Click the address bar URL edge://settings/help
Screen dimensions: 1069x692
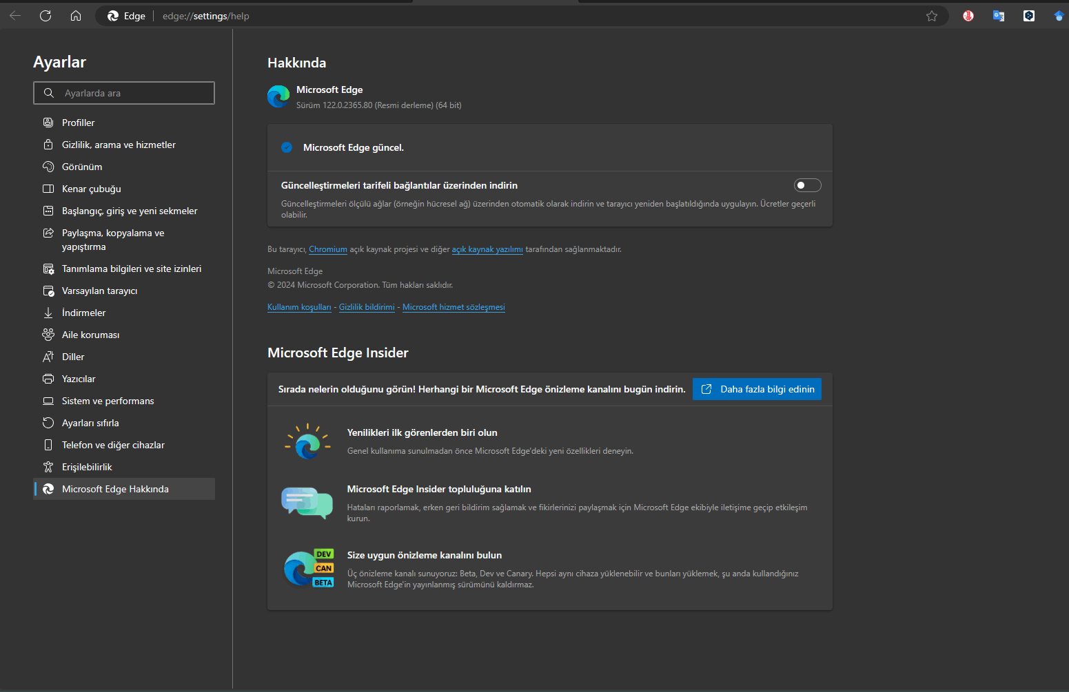click(206, 16)
